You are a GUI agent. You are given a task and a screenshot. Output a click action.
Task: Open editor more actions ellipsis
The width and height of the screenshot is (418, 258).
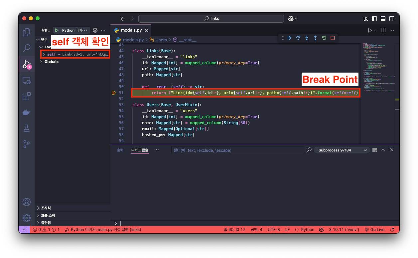(392, 30)
